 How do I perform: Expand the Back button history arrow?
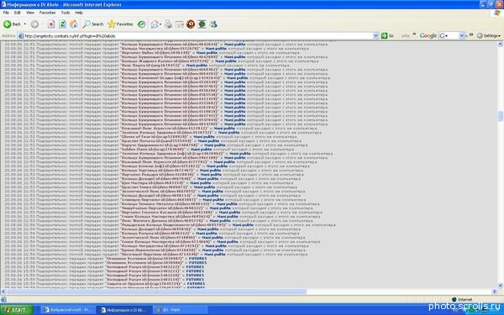click(25, 24)
